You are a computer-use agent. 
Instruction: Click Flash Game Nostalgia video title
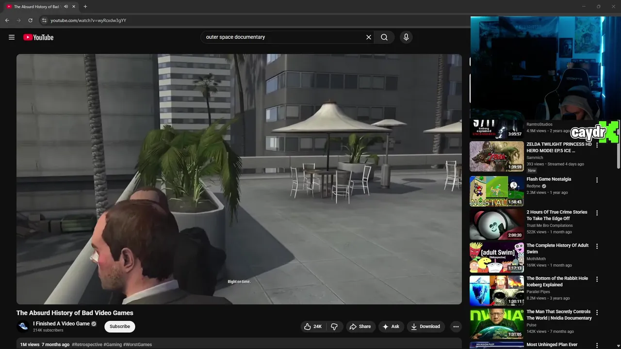pos(549,179)
